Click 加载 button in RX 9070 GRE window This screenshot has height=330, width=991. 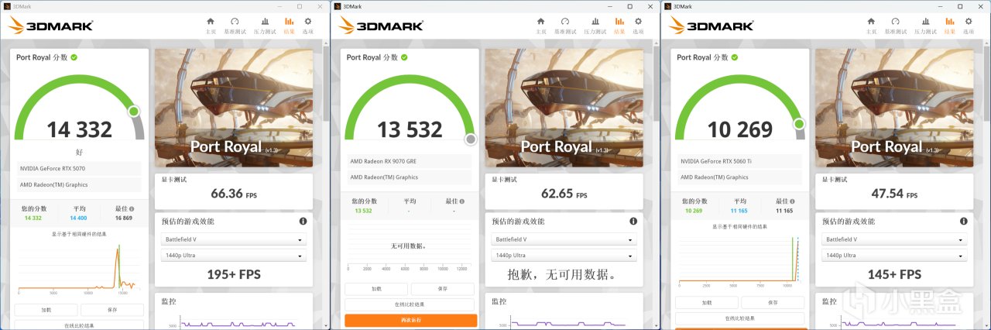click(x=376, y=289)
